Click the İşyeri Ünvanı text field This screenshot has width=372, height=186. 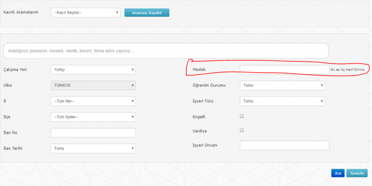[285, 145]
